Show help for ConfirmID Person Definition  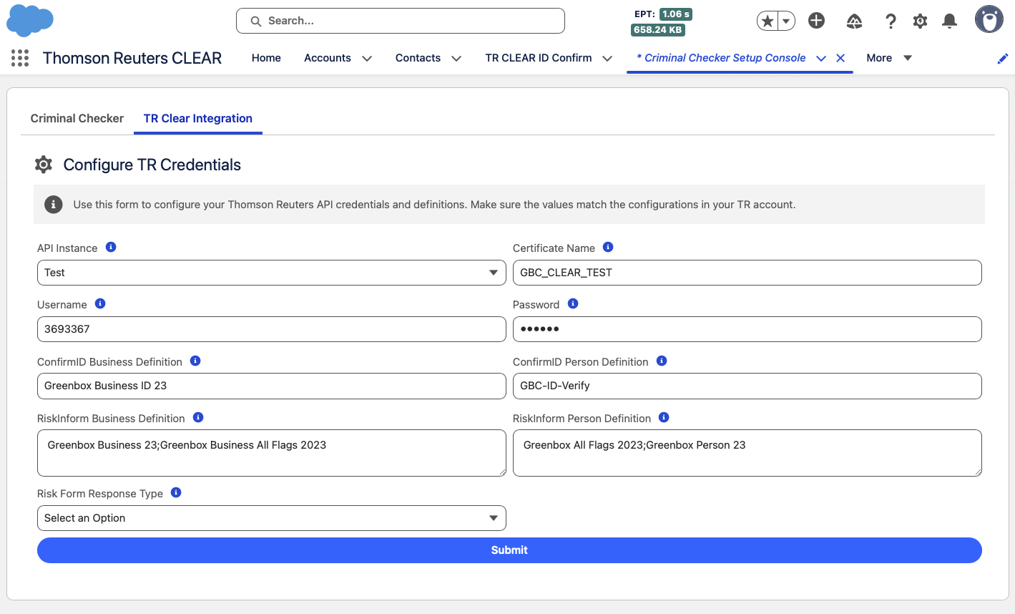click(x=662, y=361)
